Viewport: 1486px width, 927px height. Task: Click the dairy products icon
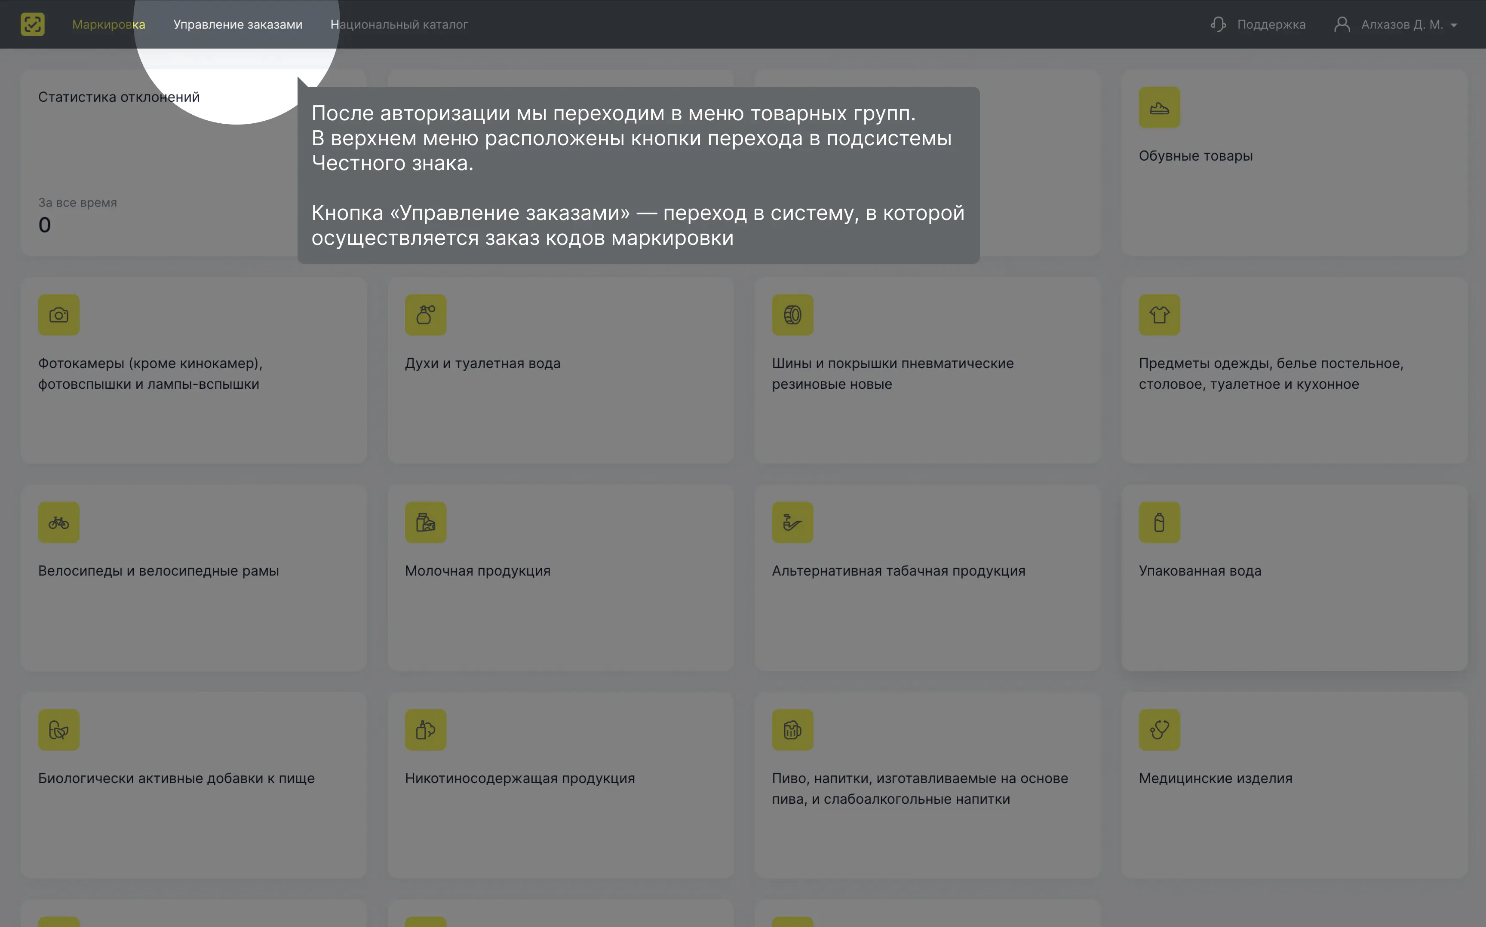tap(426, 522)
